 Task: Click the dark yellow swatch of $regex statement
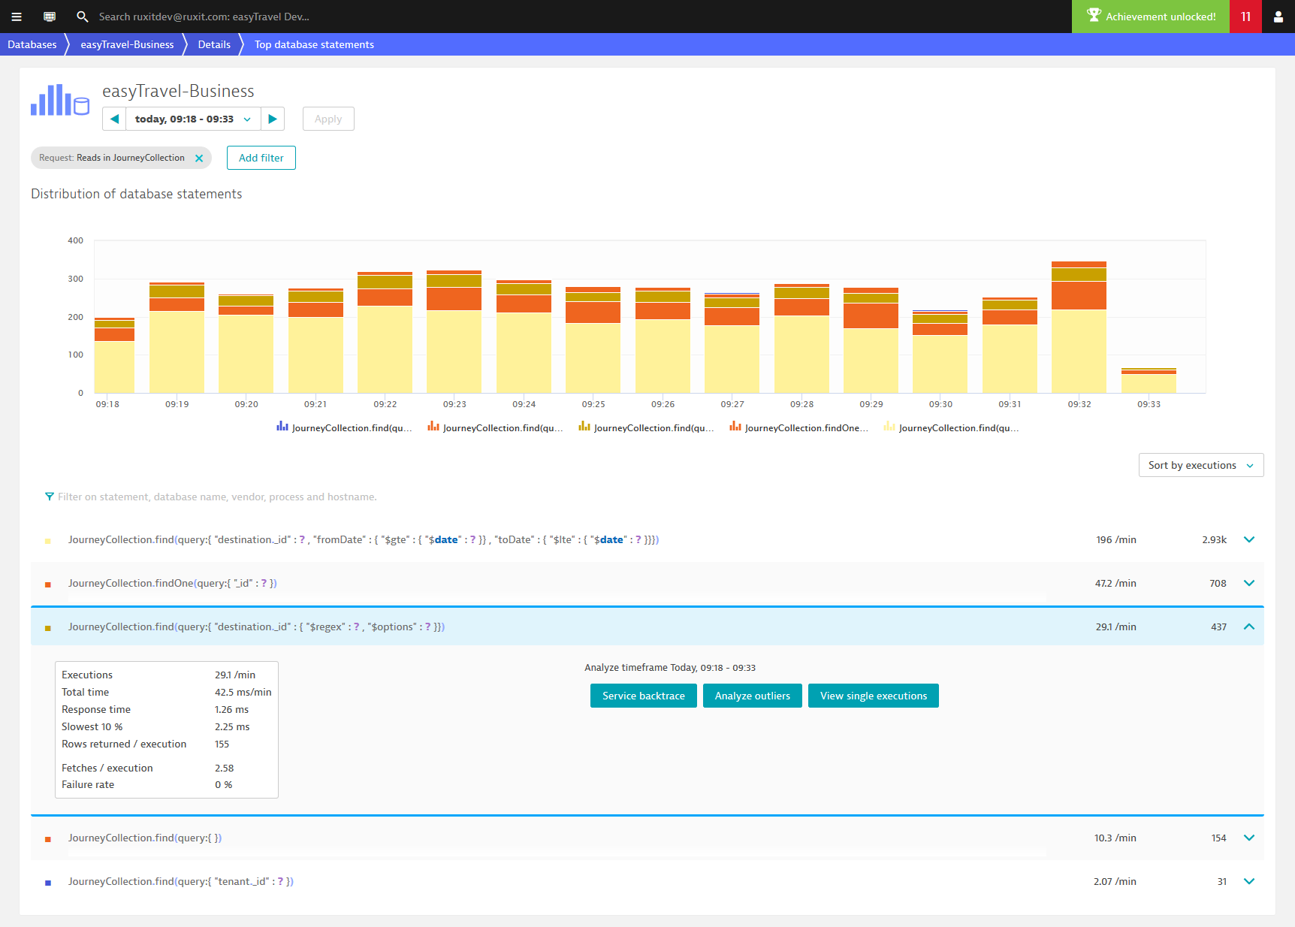tap(48, 628)
